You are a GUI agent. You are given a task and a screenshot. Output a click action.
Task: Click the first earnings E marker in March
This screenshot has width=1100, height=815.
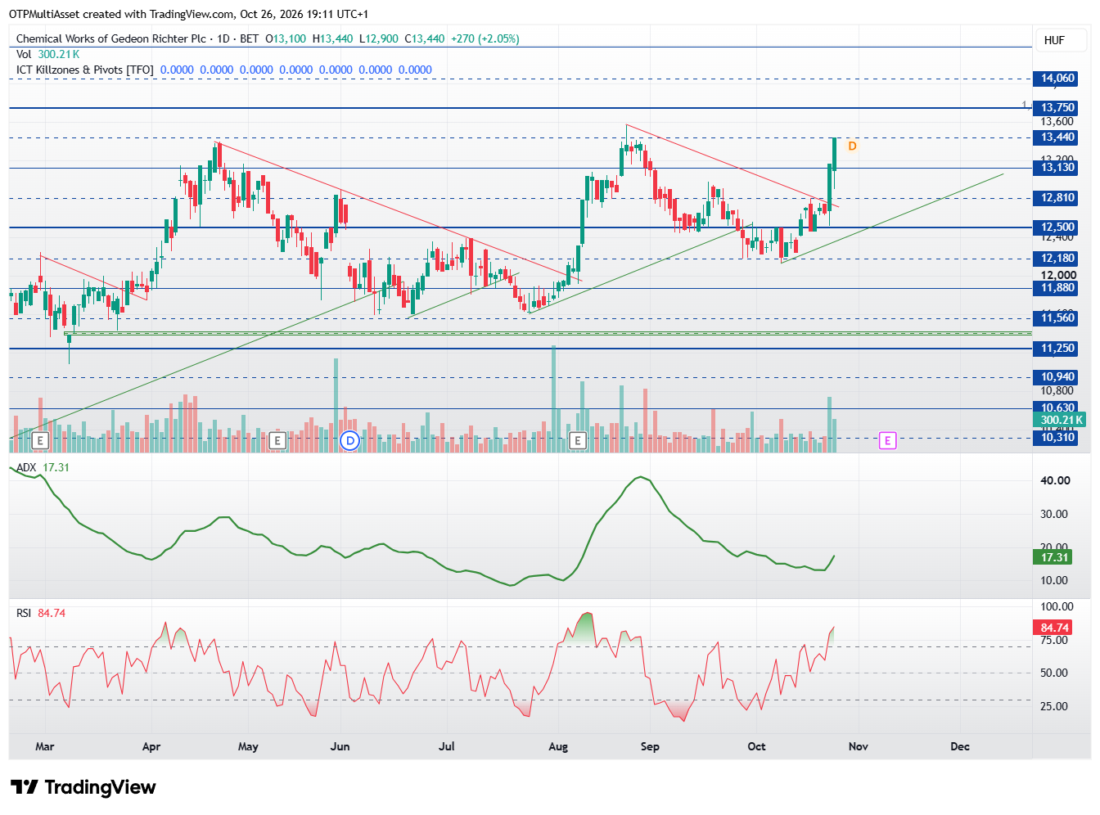(x=40, y=441)
